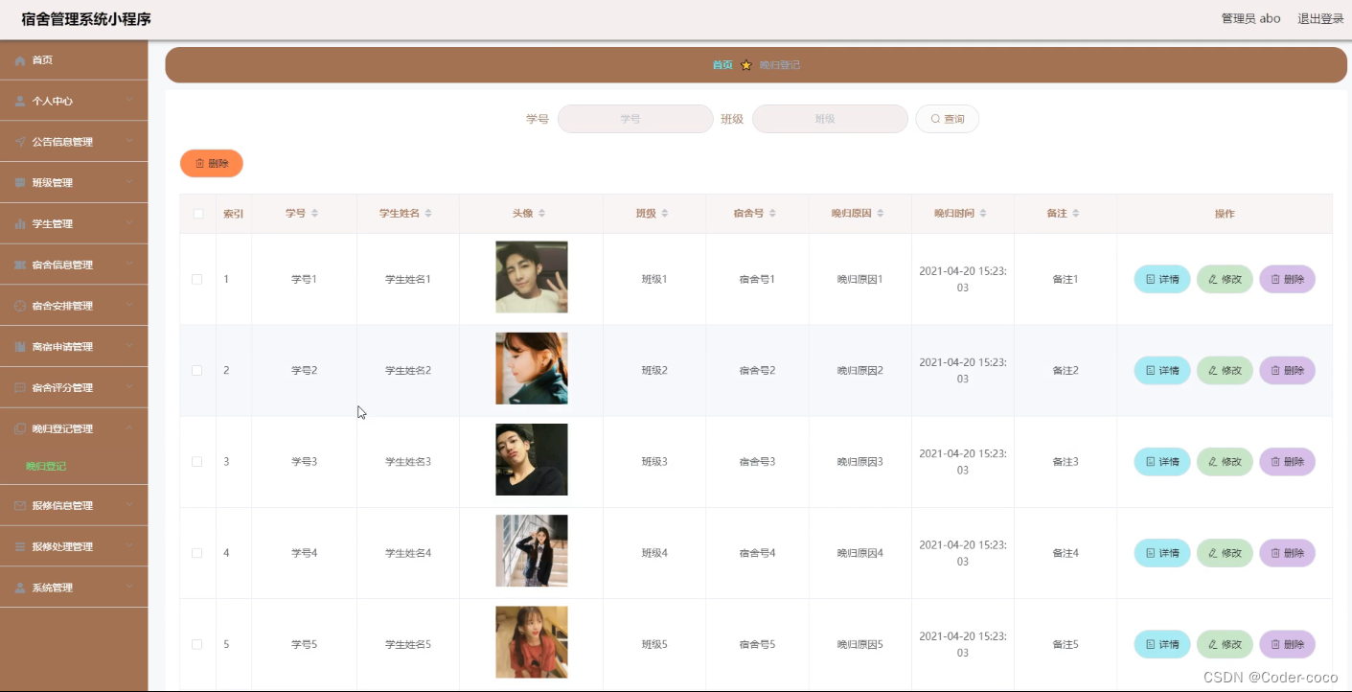Tick the select-all checkbox in the table header
This screenshot has width=1352, height=692.
[198, 214]
